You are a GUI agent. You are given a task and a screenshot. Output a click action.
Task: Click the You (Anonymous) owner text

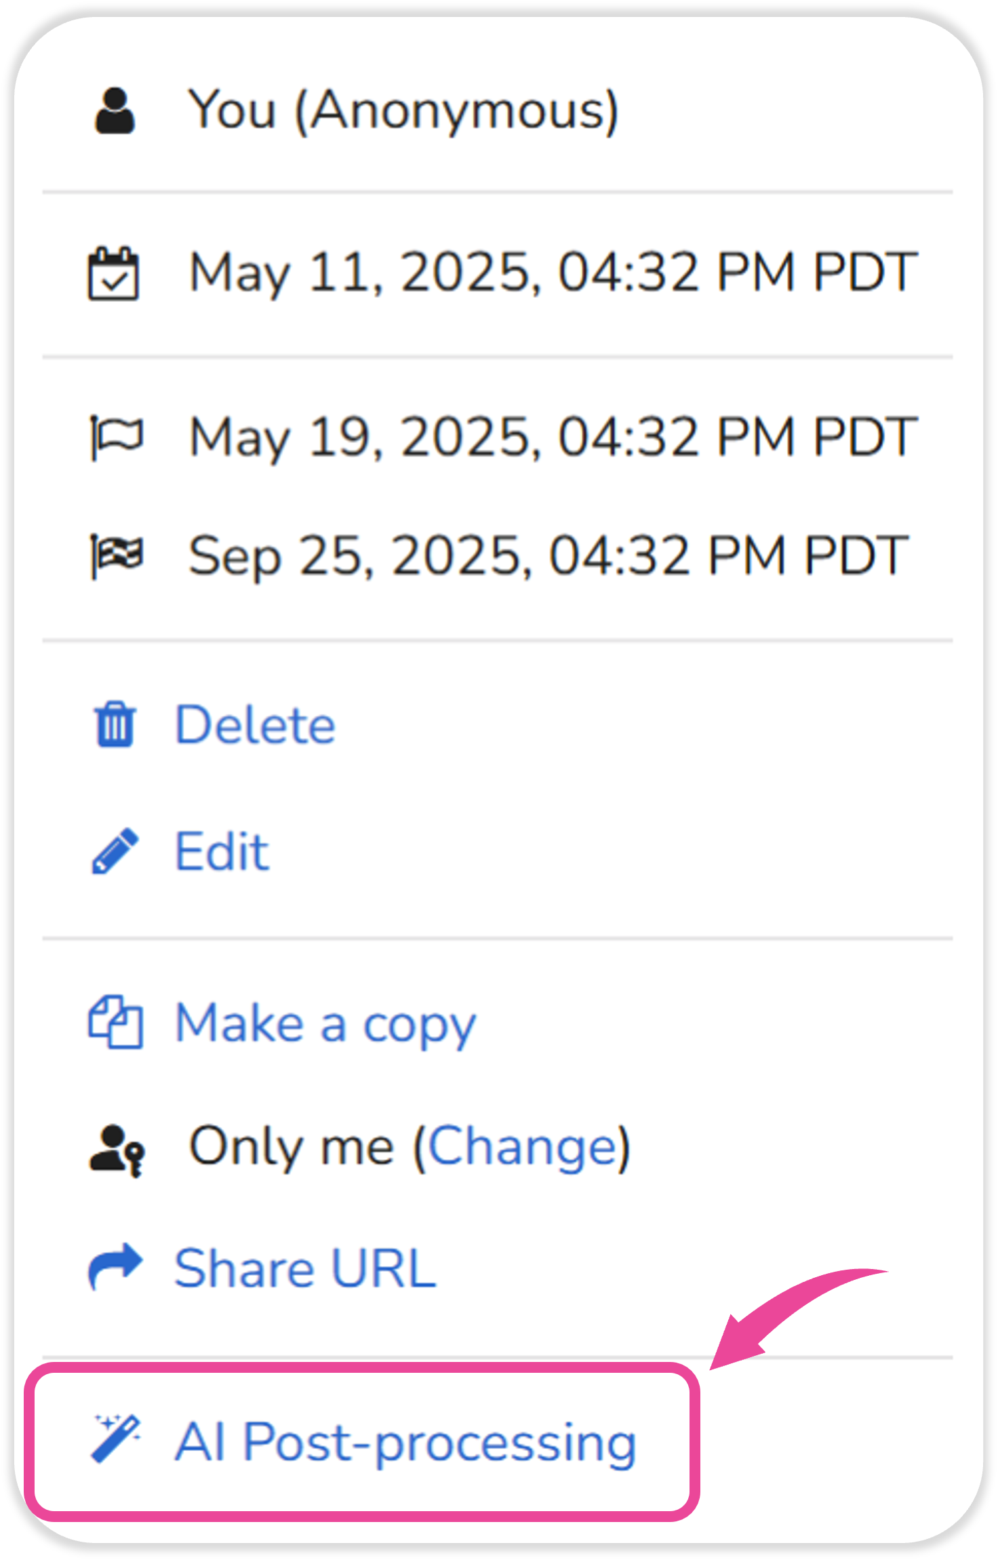pyautogui.click(x=403, y=111)
